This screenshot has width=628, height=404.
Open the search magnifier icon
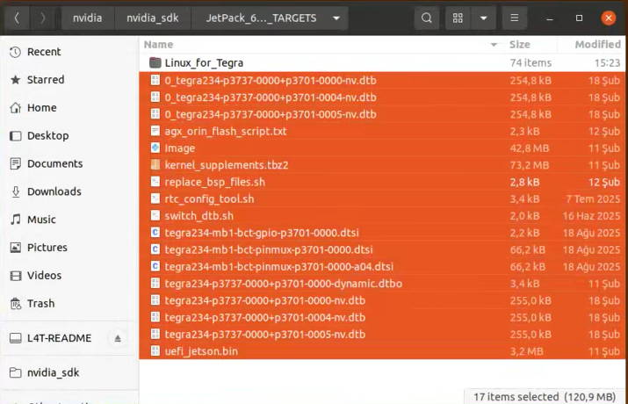[427, 18]
